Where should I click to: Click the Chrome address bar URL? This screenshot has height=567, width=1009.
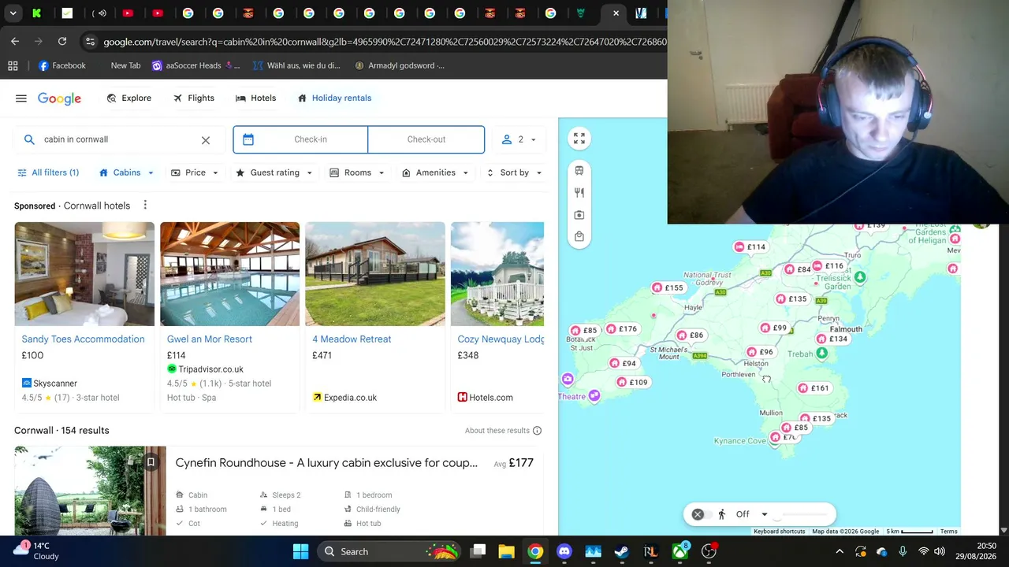(x=385, y=42)
